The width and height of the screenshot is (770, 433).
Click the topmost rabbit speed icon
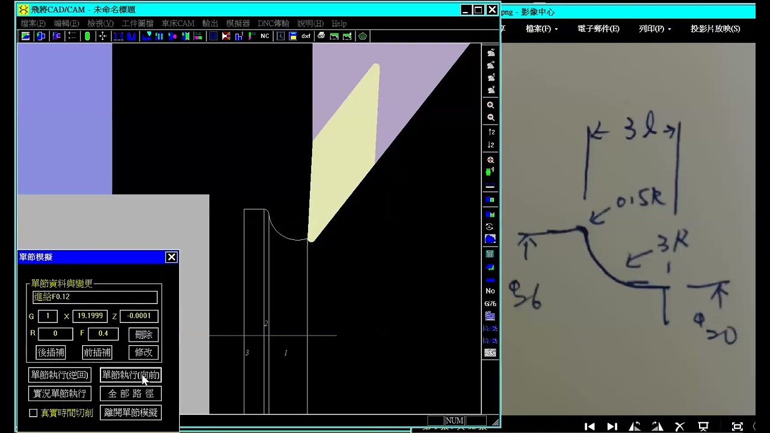coord(491,52)
